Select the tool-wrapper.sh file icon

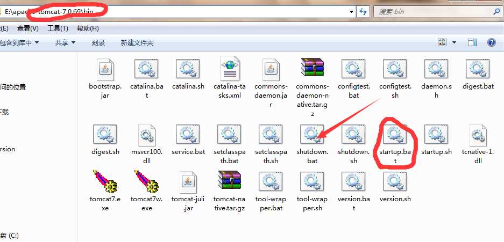312,181
